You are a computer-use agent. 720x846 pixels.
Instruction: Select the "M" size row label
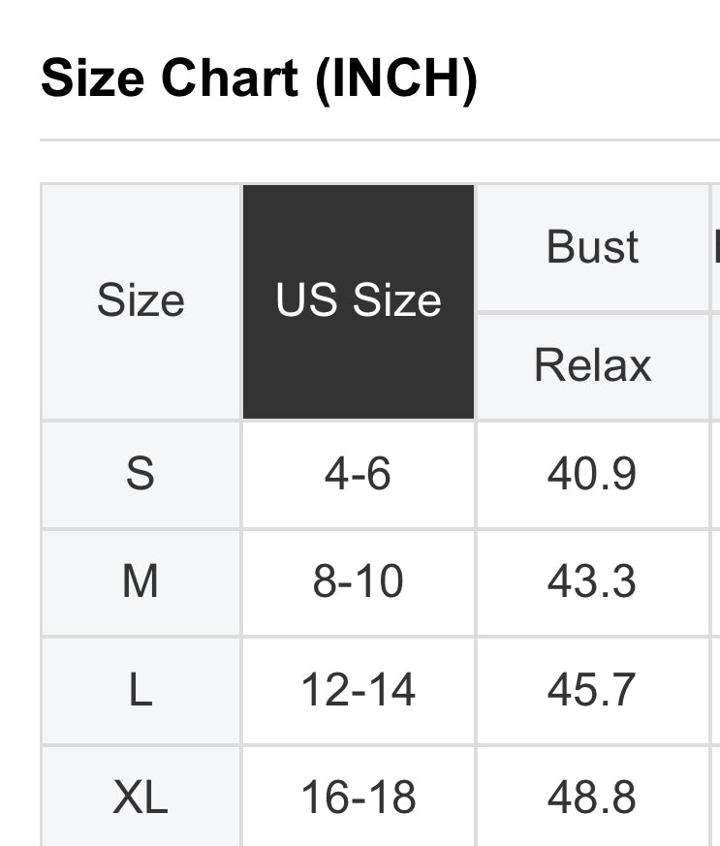(x=141, y=581)
